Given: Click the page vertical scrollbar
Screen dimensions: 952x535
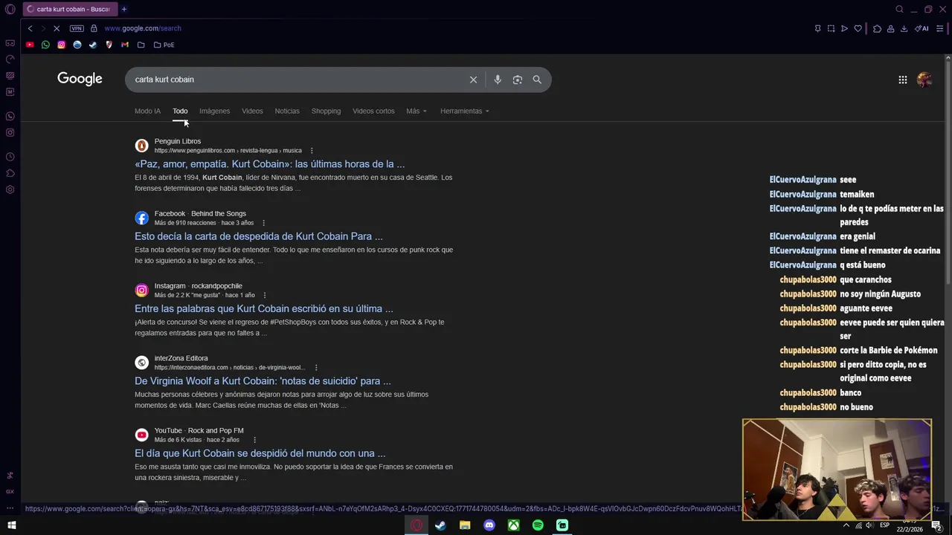Looking at the screenshot, I should [x=948, y=172].
